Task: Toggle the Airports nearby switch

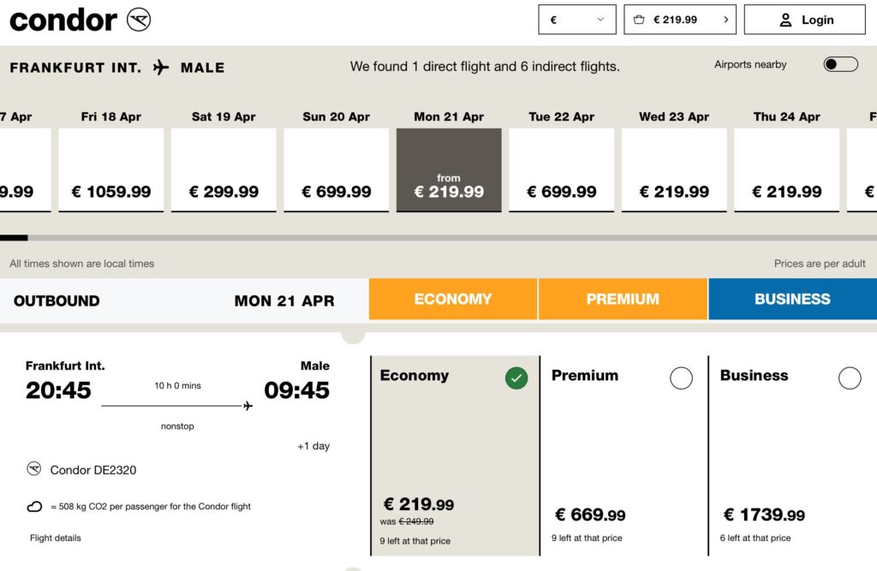Action: [x=841, y=64]
